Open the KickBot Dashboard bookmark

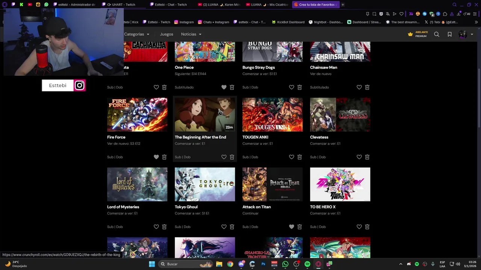pos(288,22)
